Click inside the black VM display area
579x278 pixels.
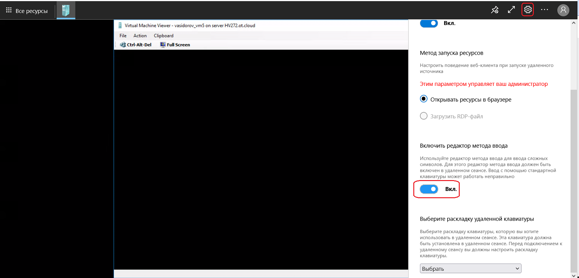261,160
